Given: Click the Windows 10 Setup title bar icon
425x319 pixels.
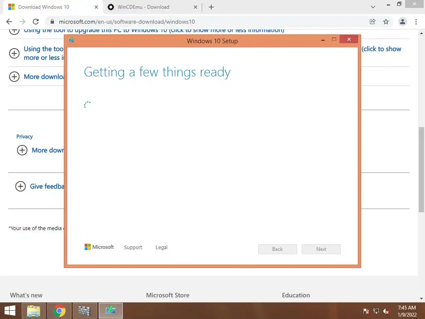Looking at the screenshot, I should [x=71, y=40].
